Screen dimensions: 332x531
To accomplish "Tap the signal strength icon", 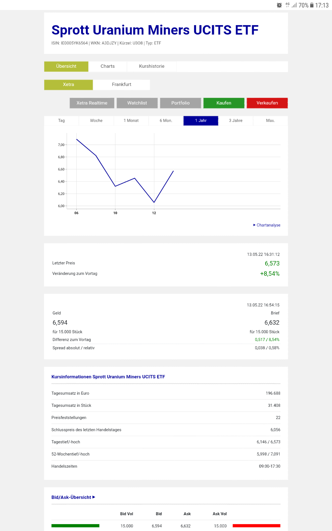I will 294,5.
